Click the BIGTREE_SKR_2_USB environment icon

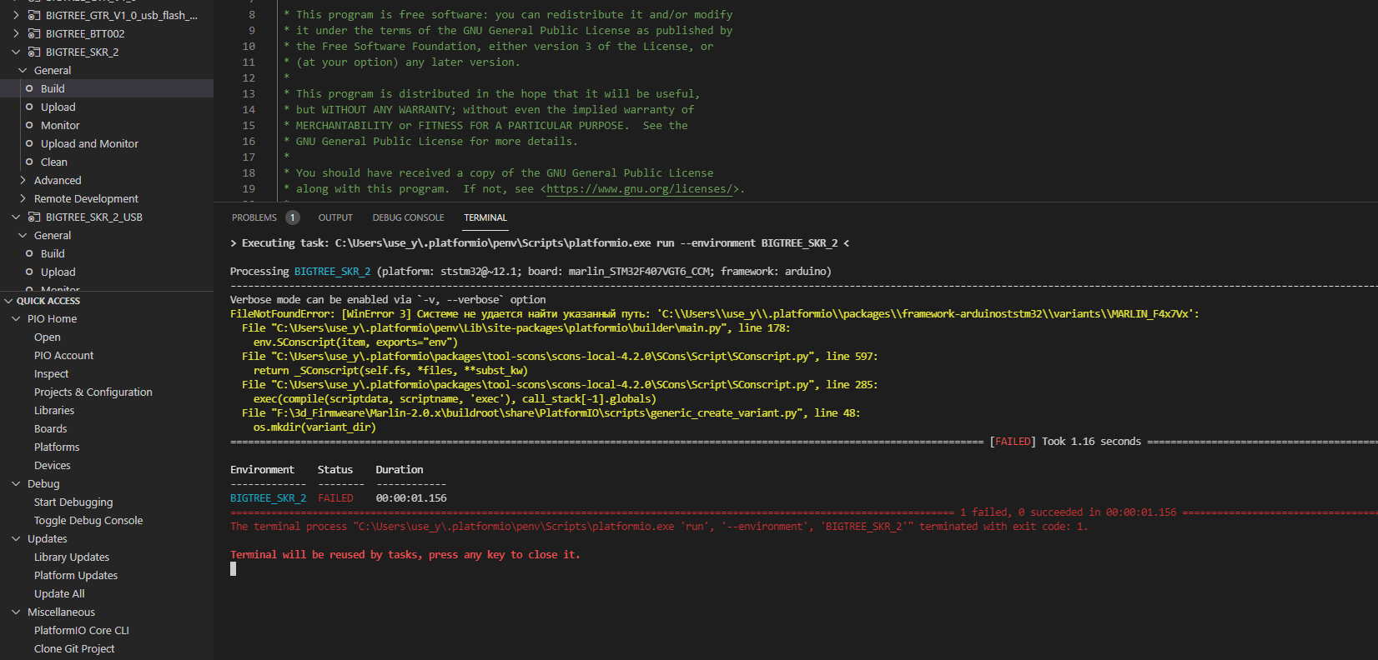pyautogui.click(x=34, y=217)
